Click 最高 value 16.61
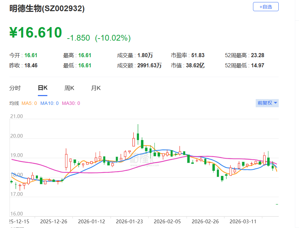The height and width of the screenshot is (228, 299). (x=85, y=55)
